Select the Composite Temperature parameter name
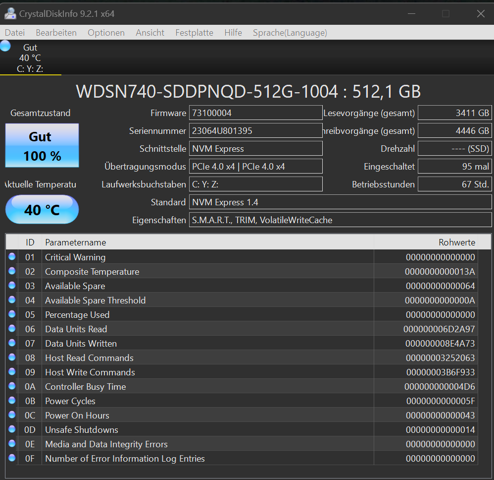 [92, 272]
